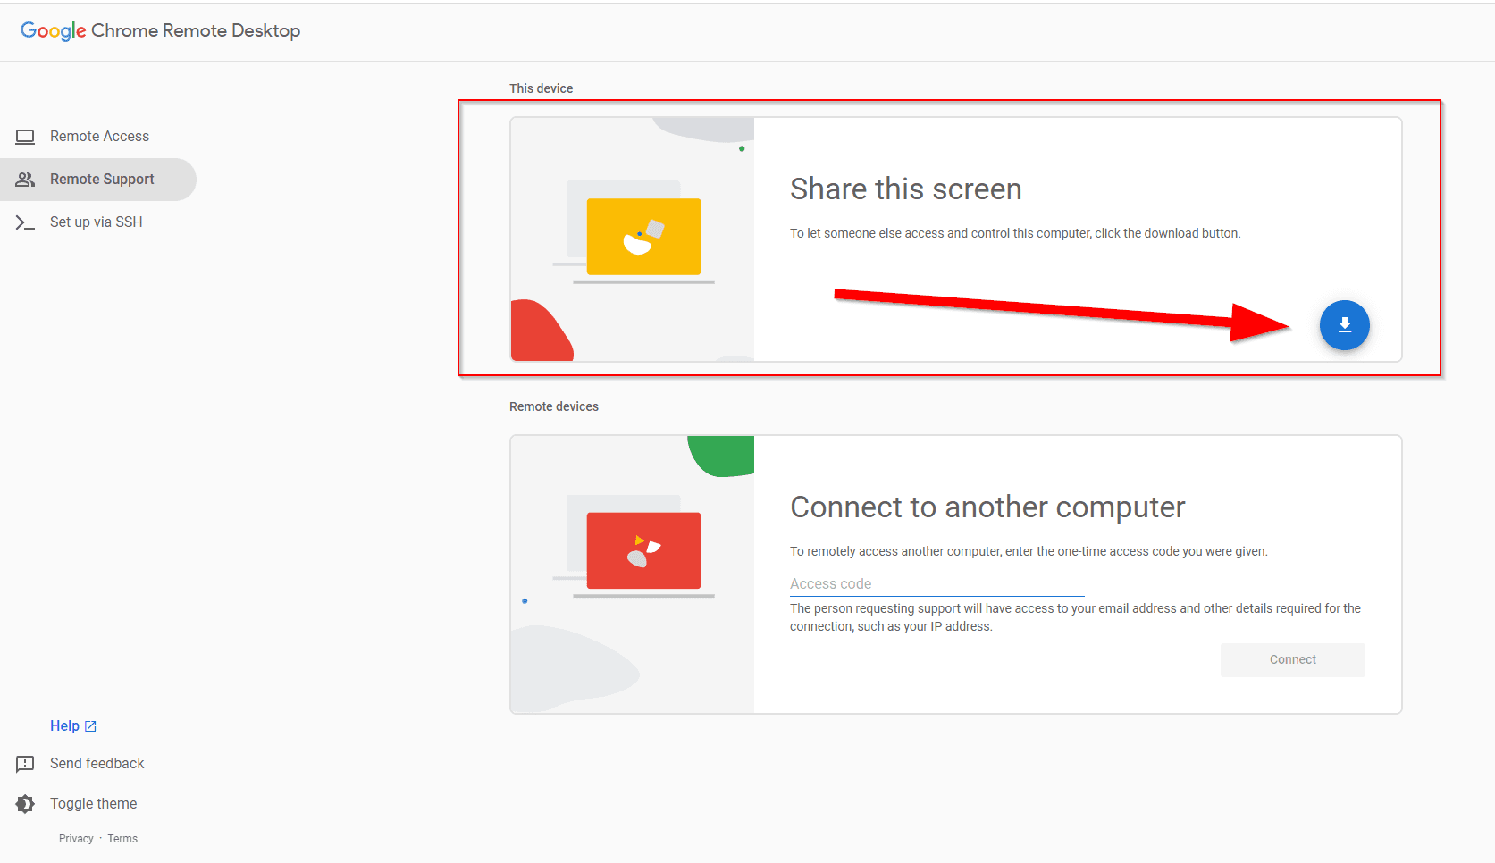Image resolution: width=1495 pixels, height=863 pixels.
Task: Select the highlighted Remote Support section
Action: point(102,179)
